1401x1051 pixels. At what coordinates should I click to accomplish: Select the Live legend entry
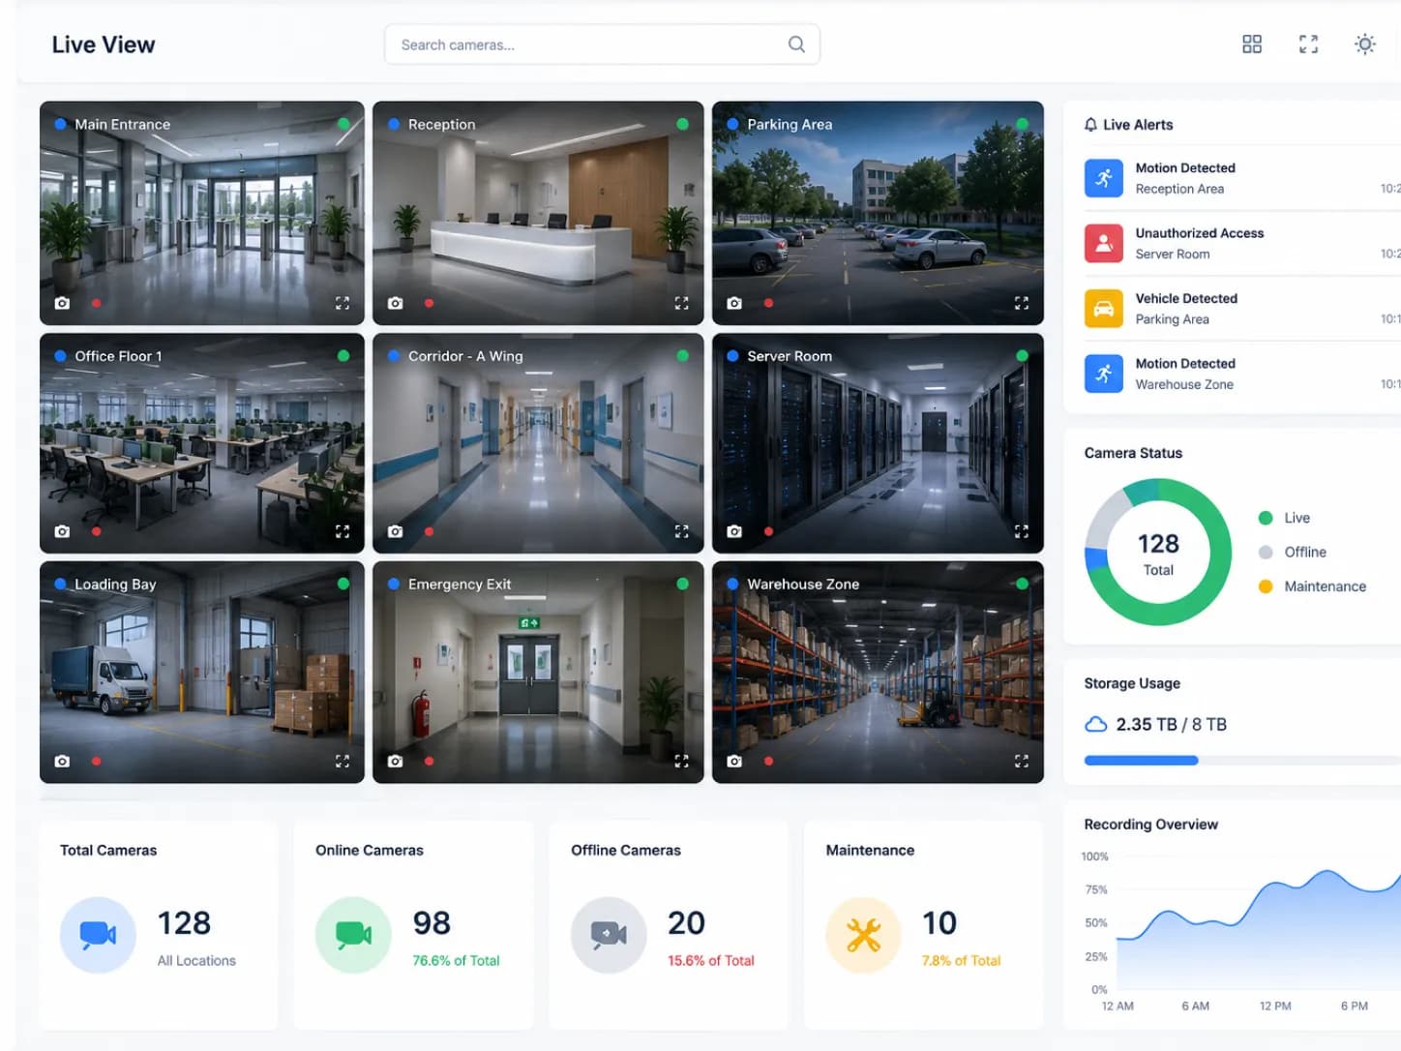click(x=1284, y=518)
